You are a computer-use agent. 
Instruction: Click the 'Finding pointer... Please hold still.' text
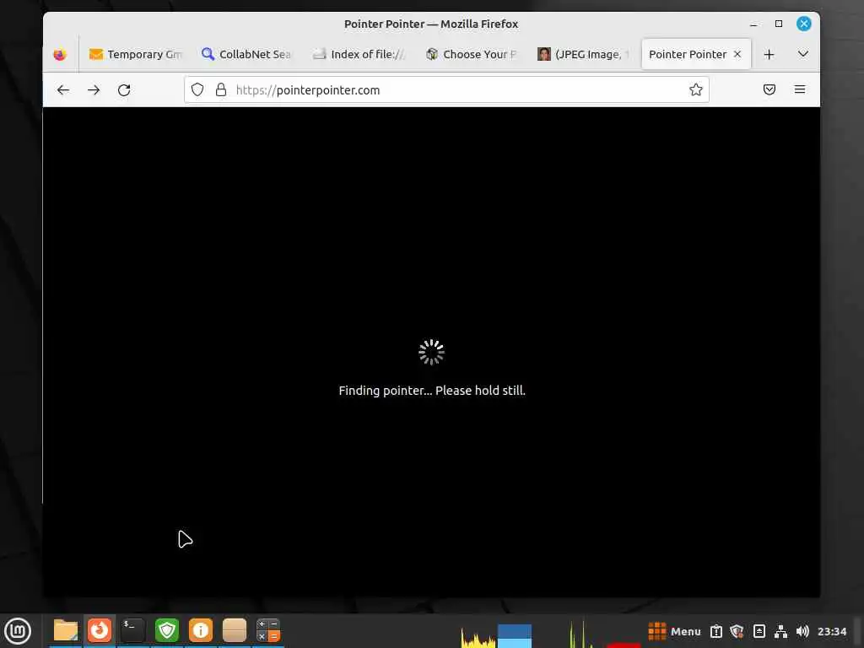point(432,391)
